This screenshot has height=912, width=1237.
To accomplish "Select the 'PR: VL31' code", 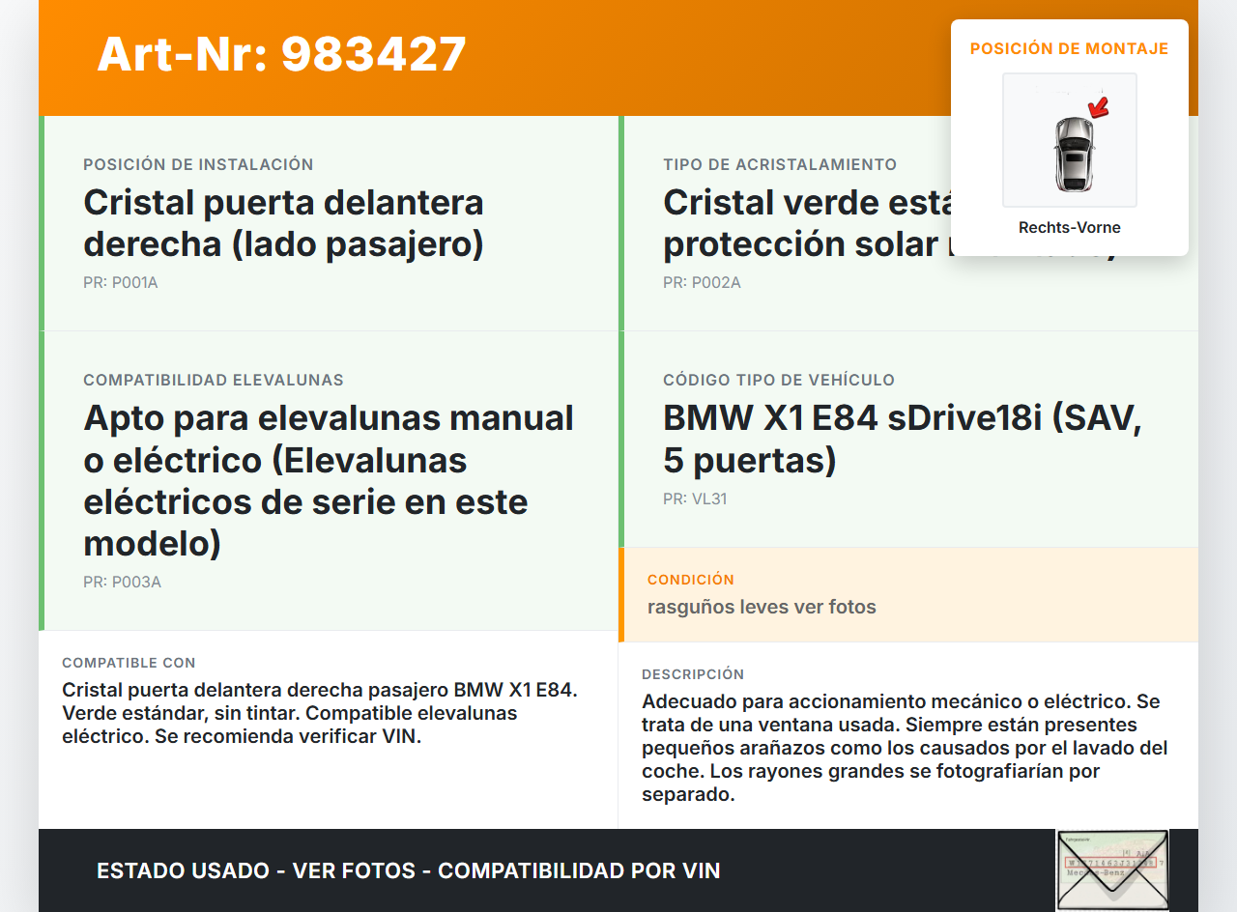I will 695,499.
